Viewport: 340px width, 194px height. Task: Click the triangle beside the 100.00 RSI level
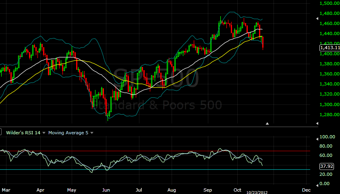pos(317,139)
